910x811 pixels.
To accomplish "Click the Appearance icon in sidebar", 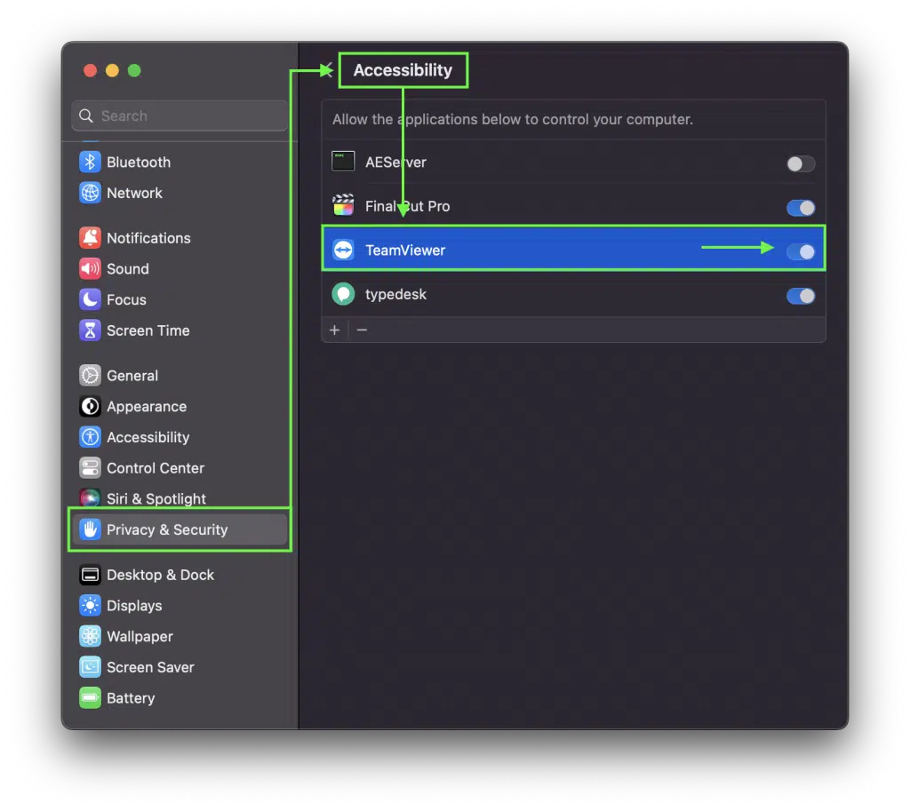I will tap(90, 406).
